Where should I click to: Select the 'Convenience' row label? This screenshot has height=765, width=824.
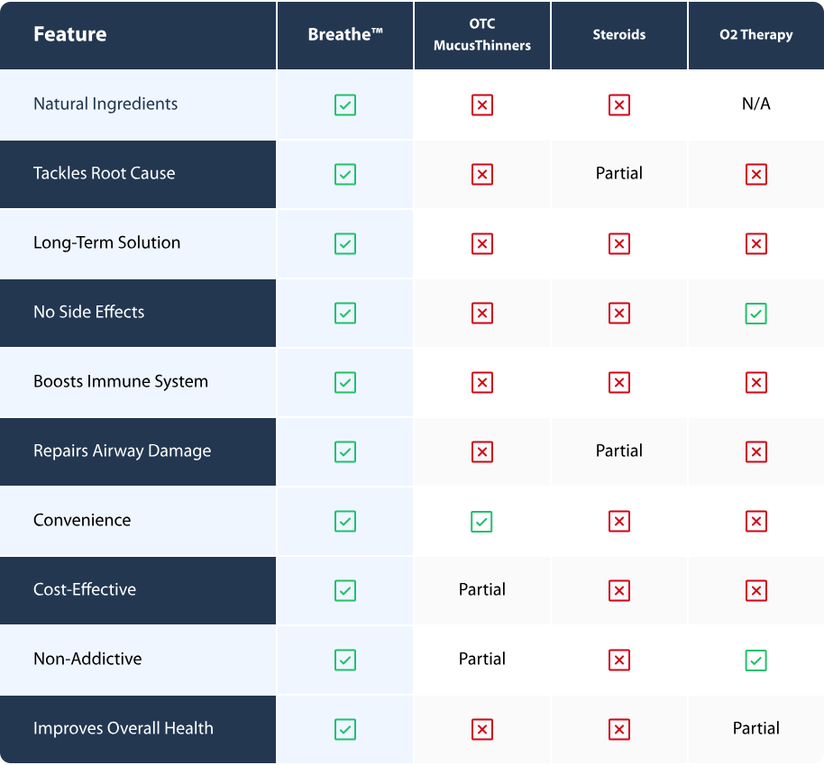tap(82, 520)
